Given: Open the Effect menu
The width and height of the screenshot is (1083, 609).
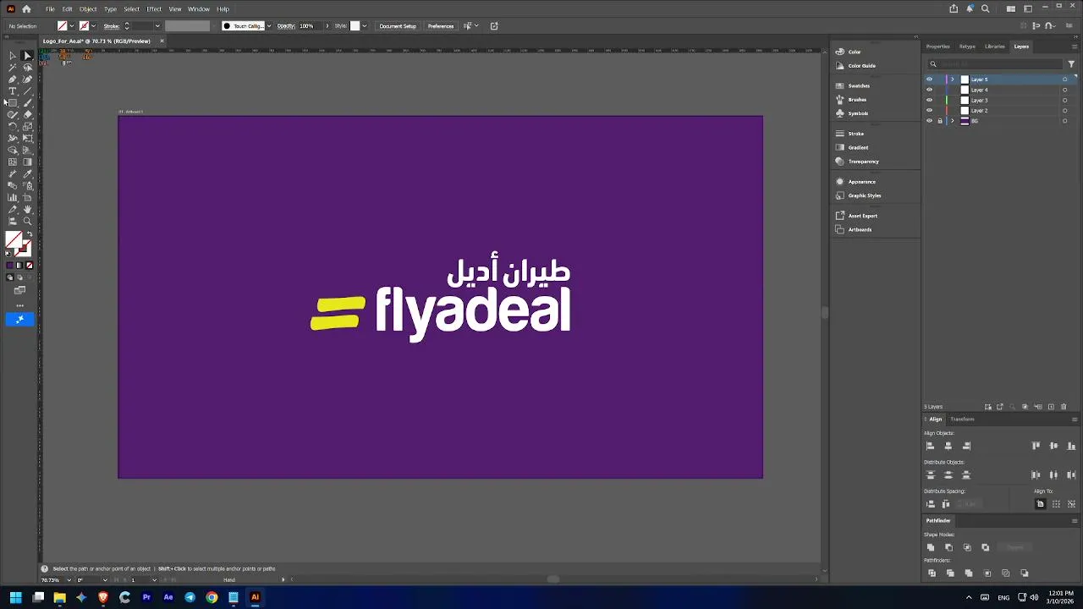Looking at the screenshot, I should [154, 9].
